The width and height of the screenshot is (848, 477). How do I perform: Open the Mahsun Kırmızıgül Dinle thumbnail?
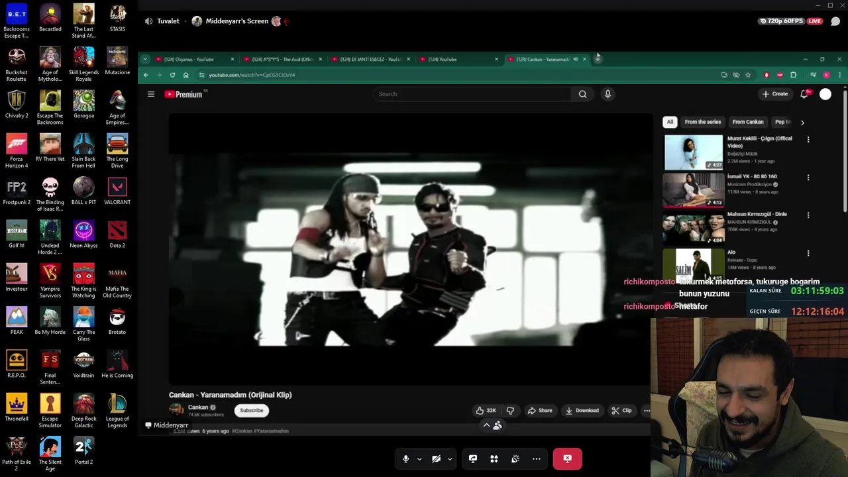coord(694,227)
